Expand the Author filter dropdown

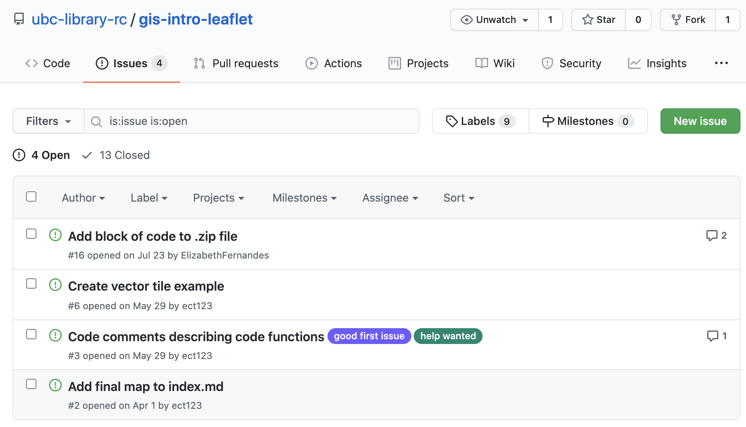pyautogui.click(x=83, y=198)
